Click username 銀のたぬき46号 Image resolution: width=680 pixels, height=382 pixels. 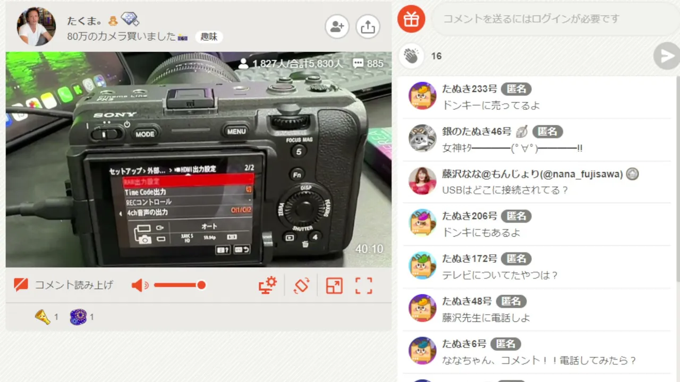coord(477,132)
